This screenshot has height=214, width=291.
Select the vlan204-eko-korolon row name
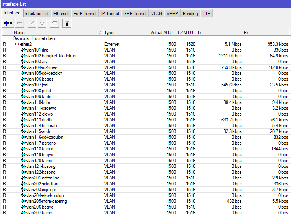tap(45, 195)
